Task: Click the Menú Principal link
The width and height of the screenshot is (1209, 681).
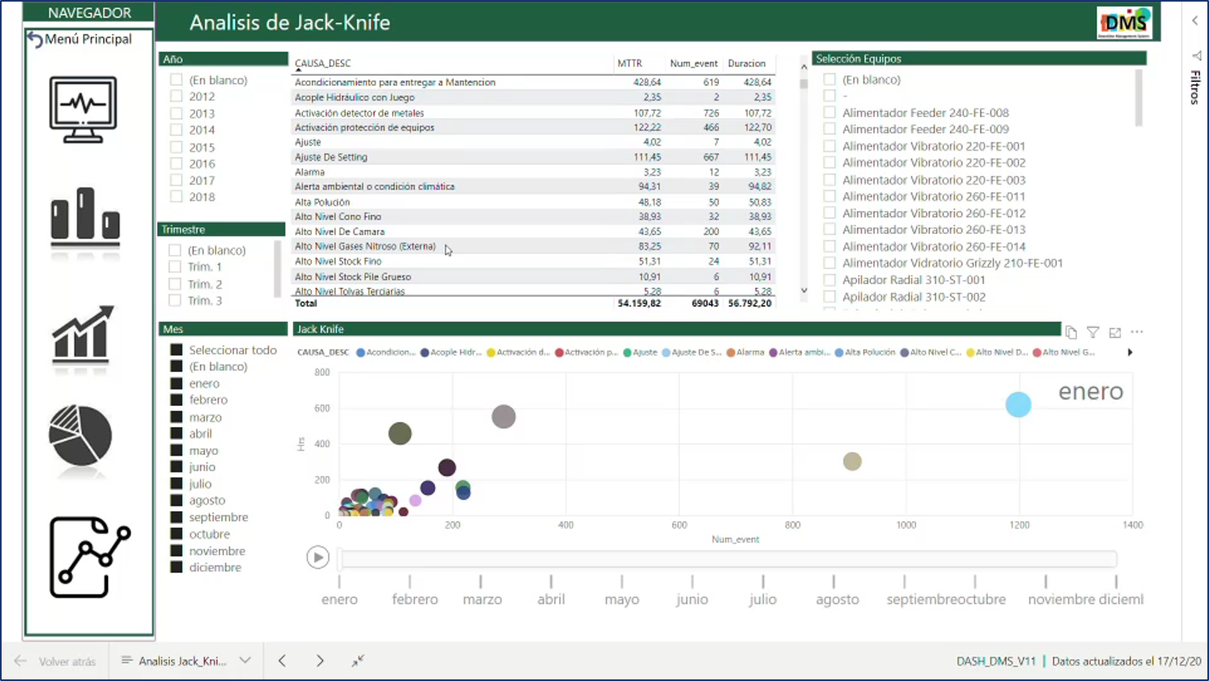Action: 88,39
